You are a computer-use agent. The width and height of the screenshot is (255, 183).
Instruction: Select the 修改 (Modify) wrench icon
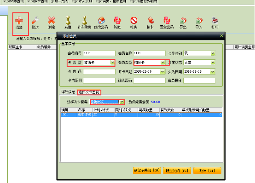click(x=35, y=20)
